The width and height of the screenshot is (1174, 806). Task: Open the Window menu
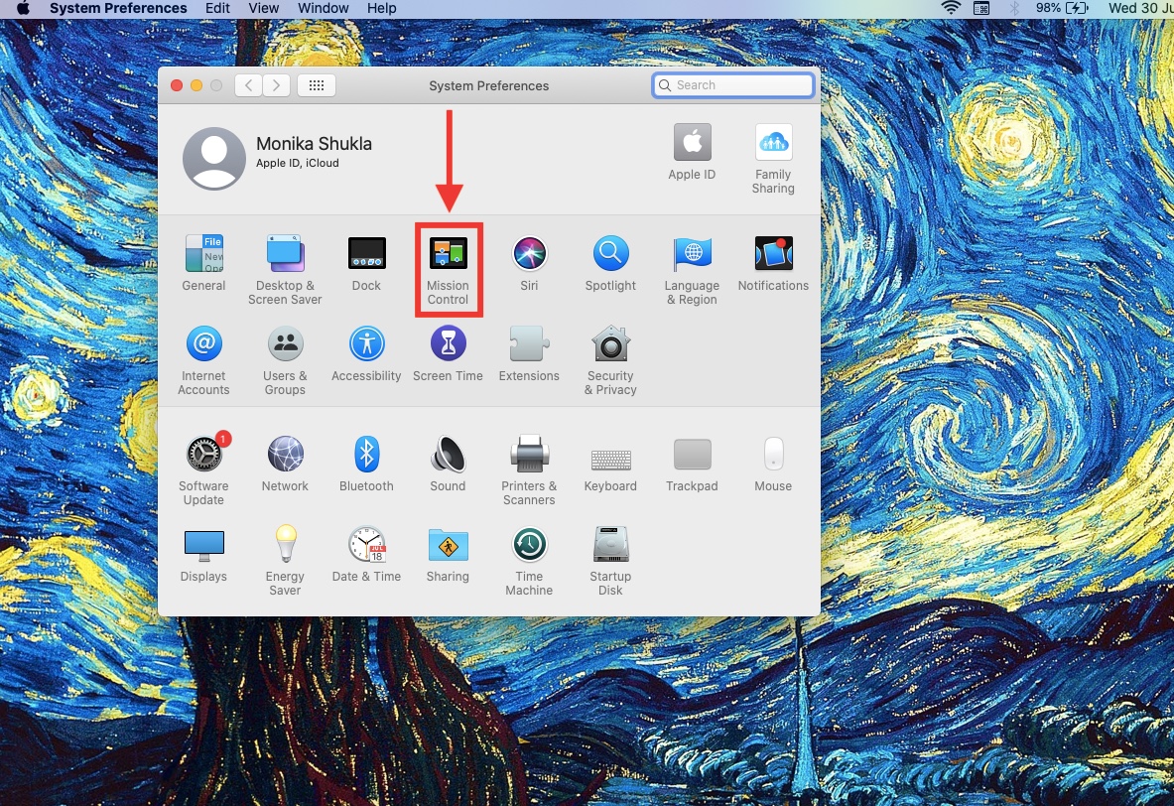(323, 8)
